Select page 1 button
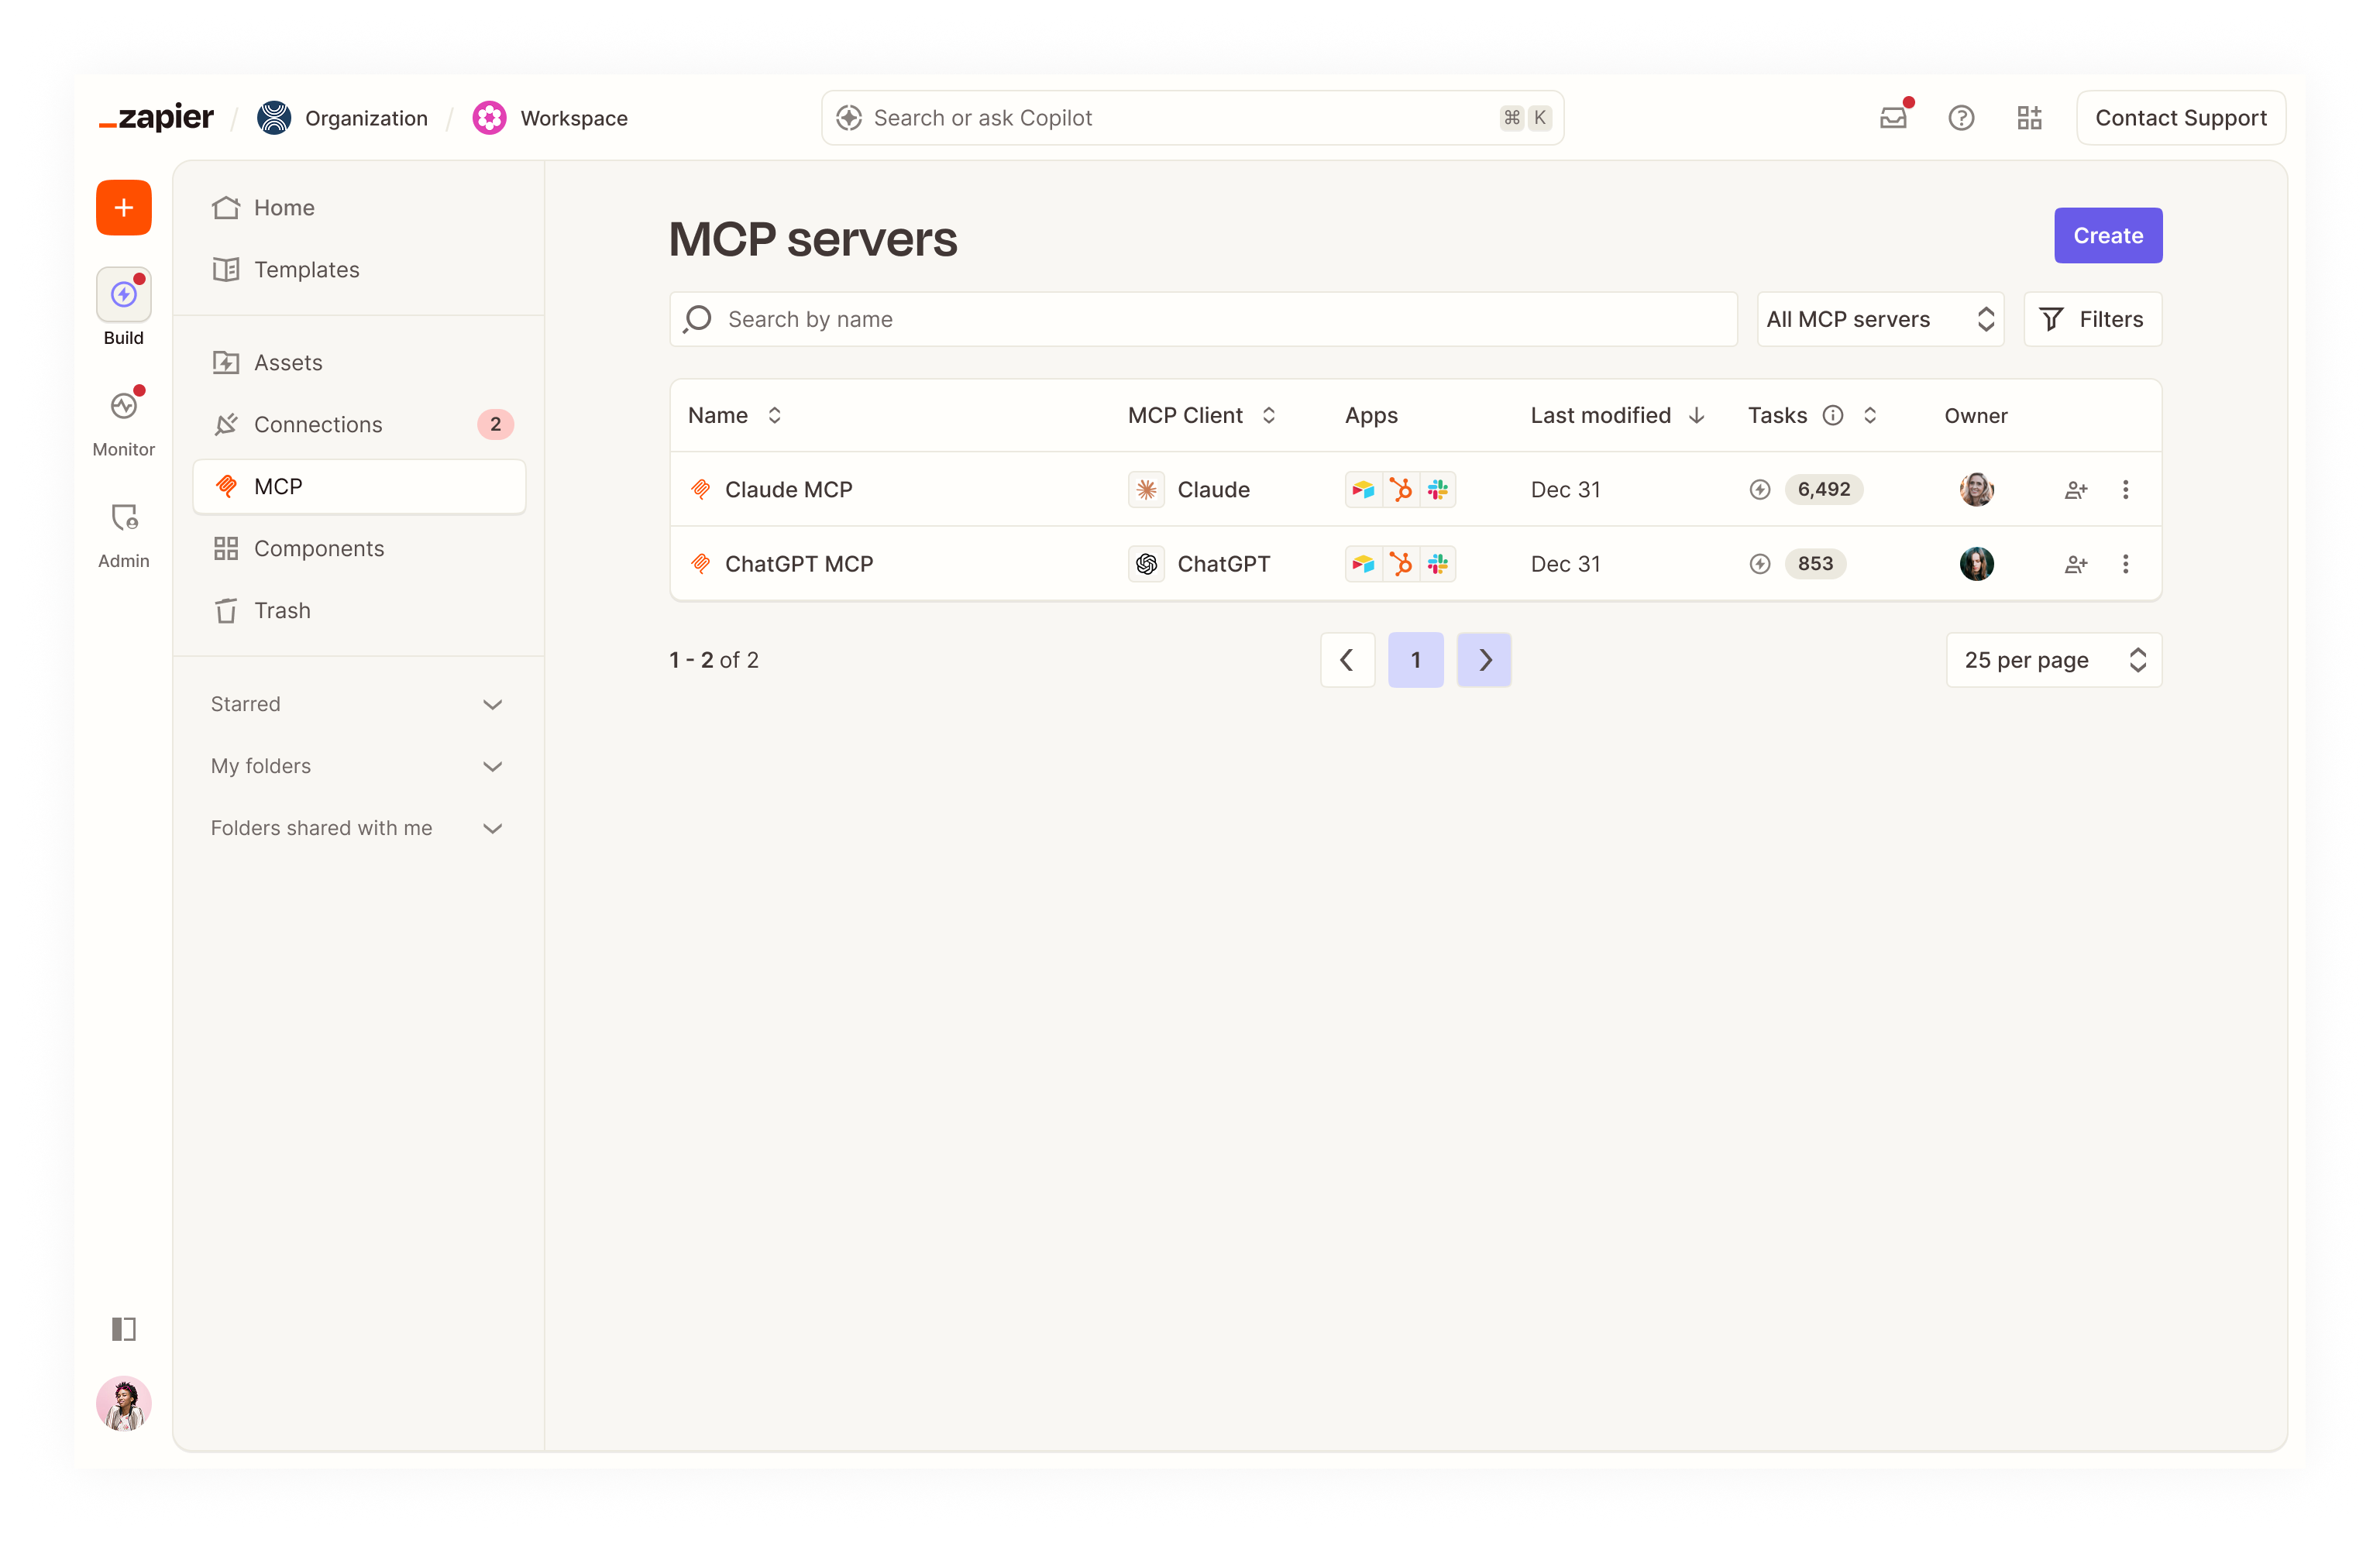The width and height of the screenshot is (2380, 1543). click(1415, 660)
